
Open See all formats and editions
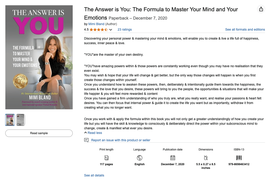(245, 29)
